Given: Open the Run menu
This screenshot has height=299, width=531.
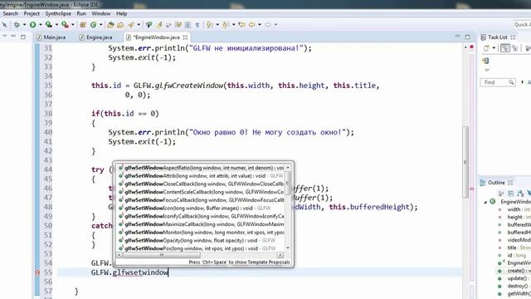Looking at the screenshot, I should pos(81,13).
